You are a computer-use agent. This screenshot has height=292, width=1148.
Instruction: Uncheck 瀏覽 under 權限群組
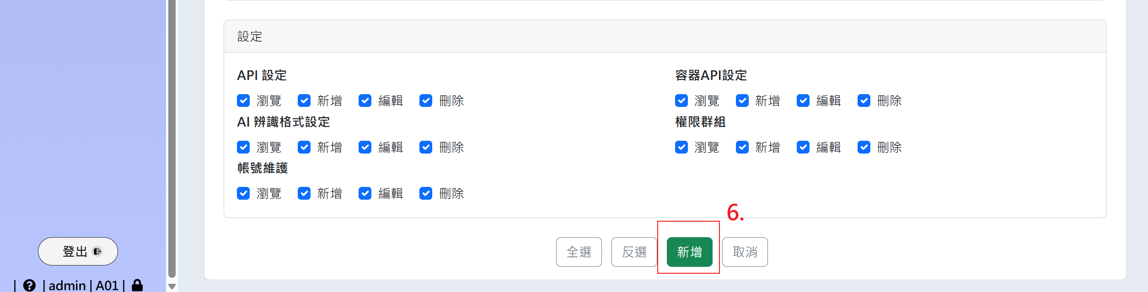681,147
